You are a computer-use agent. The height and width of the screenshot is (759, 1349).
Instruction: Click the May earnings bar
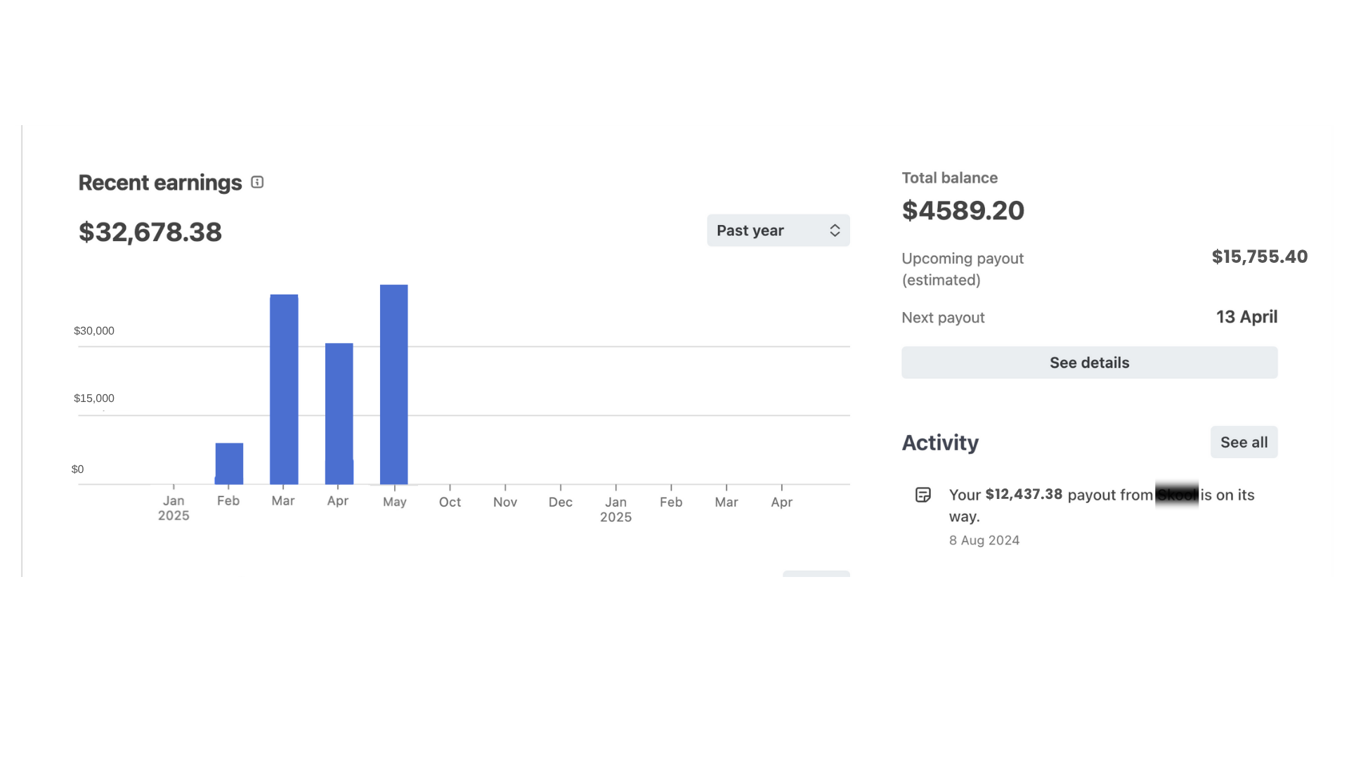(x=393, y=384)
